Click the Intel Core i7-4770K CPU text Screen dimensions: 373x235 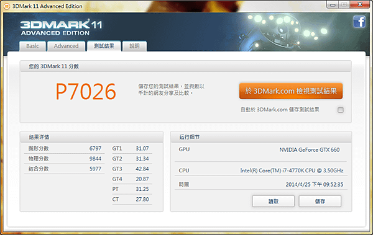(292, 171)
